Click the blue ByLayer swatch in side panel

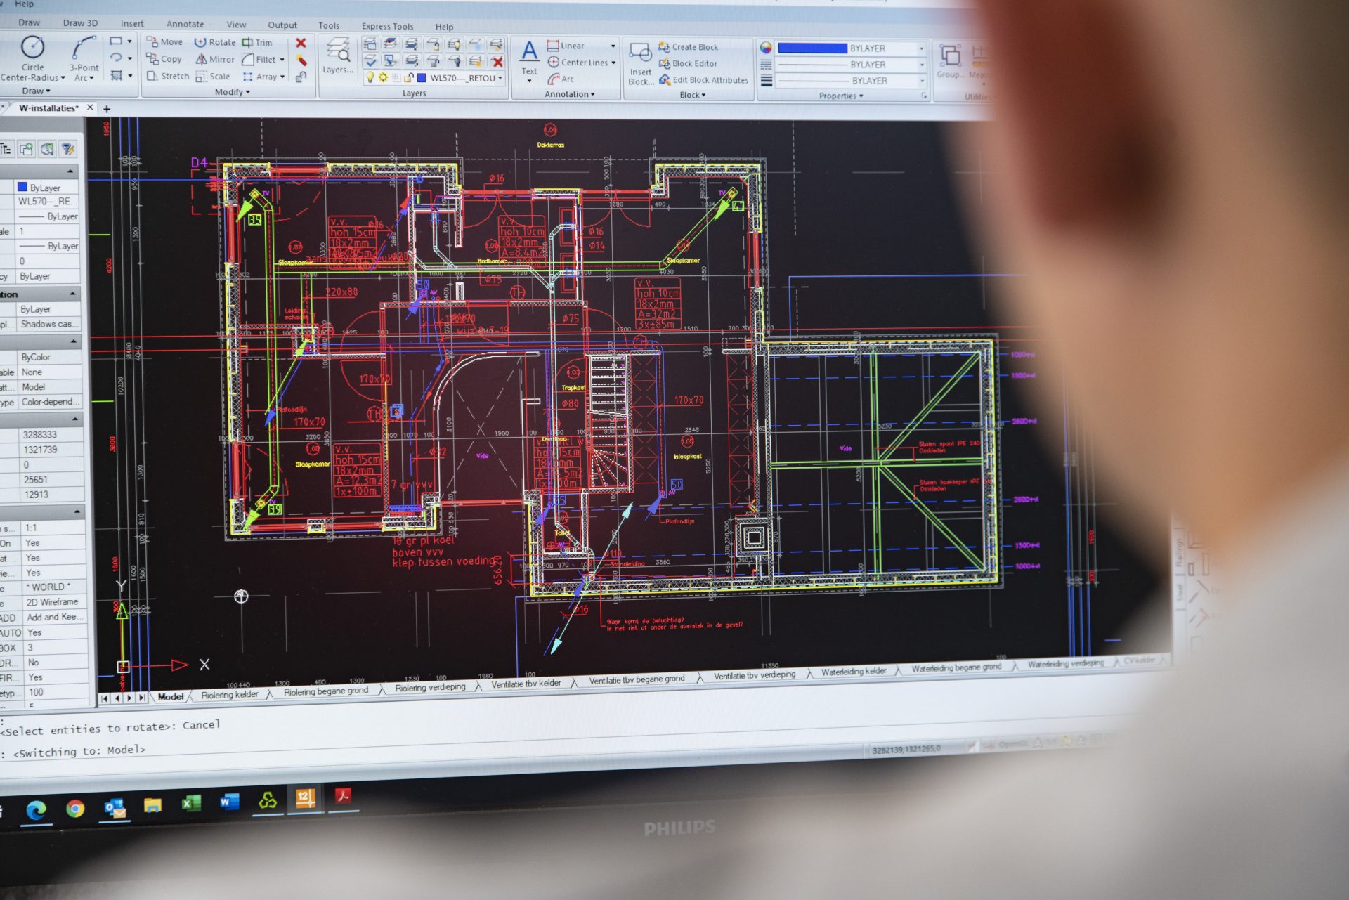coord(22,187)
